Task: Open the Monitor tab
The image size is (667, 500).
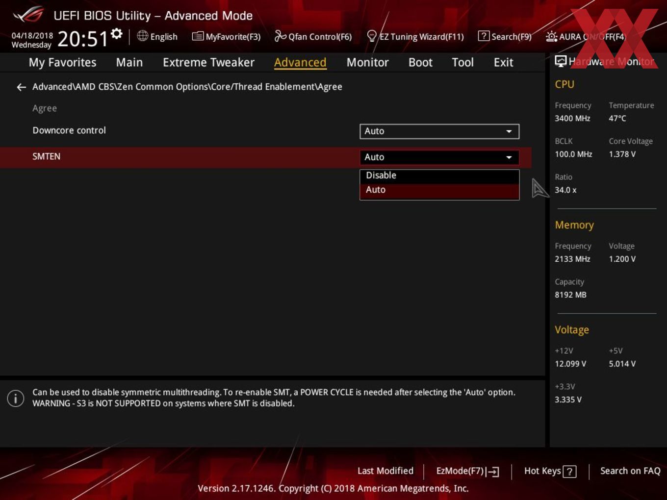Action: (367, 62)
